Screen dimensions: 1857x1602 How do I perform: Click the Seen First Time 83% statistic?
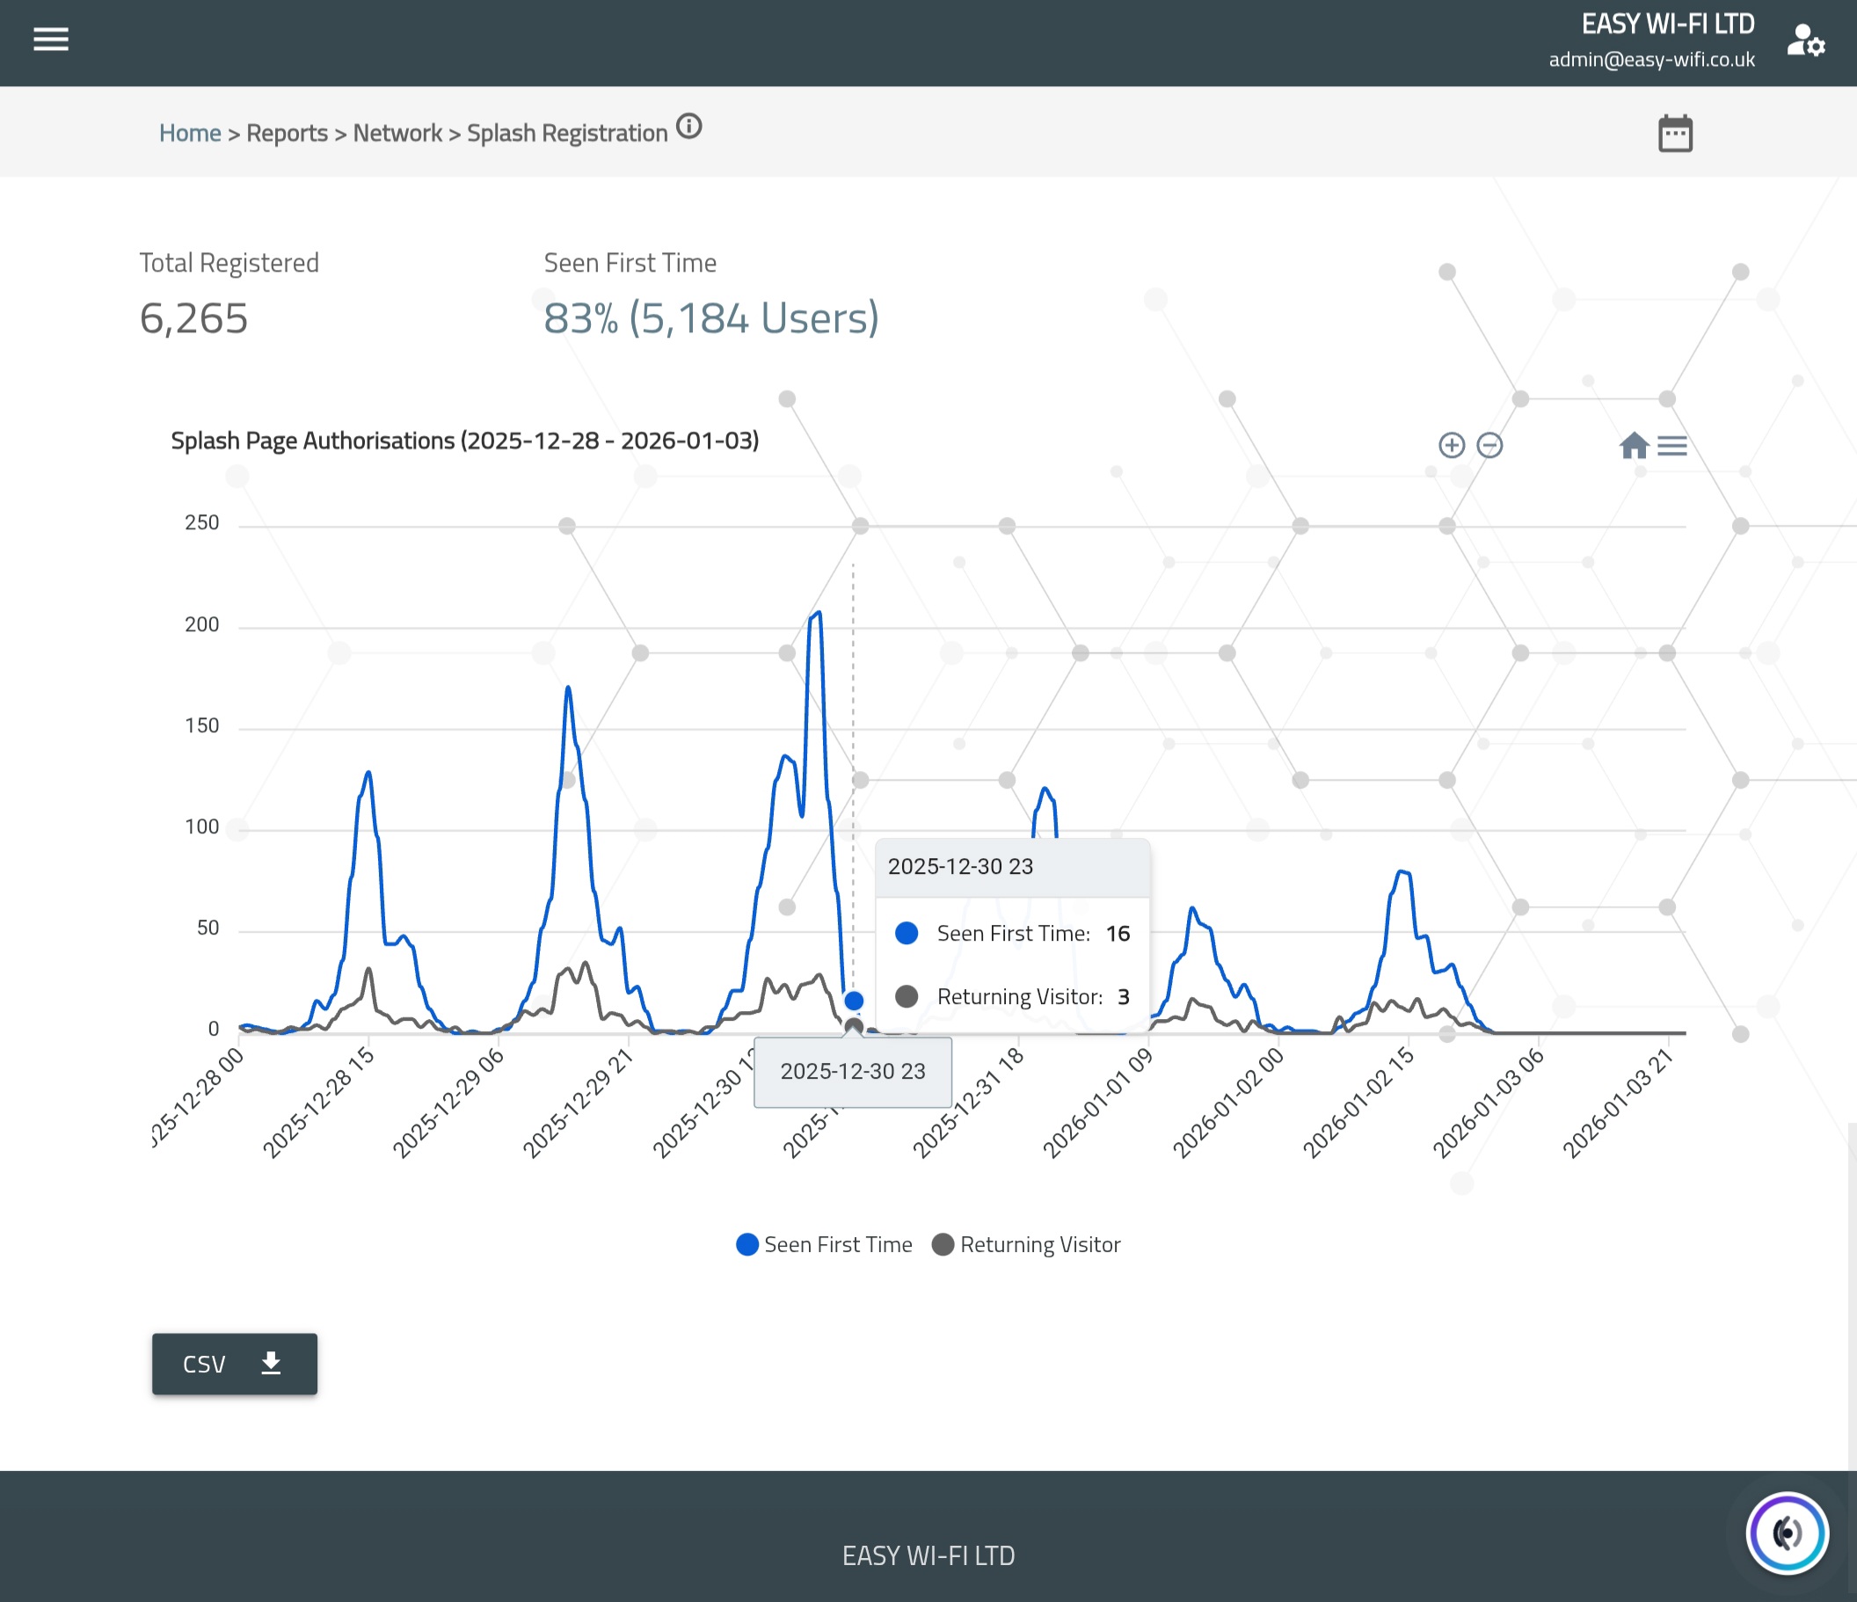[x=710, y=318]
